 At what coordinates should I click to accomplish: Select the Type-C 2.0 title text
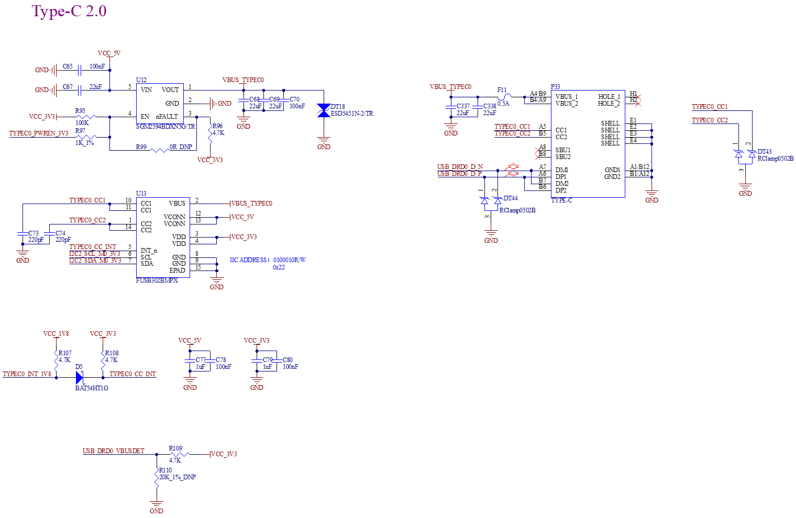point(69,11)
